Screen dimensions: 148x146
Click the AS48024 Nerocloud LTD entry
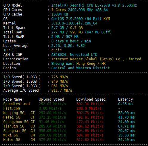click(x=74, y=55)
